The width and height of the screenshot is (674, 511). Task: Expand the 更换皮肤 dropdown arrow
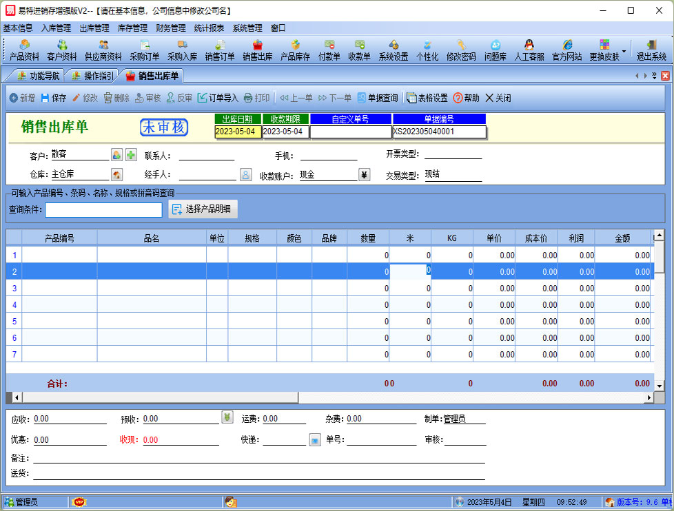[624, 51]
